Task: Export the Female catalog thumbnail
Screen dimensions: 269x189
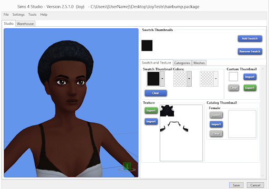Action: click(216, 115)
